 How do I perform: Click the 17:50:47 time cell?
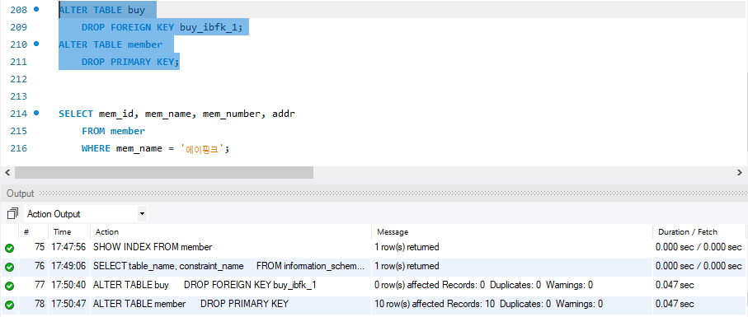click(x=68, y=303)
